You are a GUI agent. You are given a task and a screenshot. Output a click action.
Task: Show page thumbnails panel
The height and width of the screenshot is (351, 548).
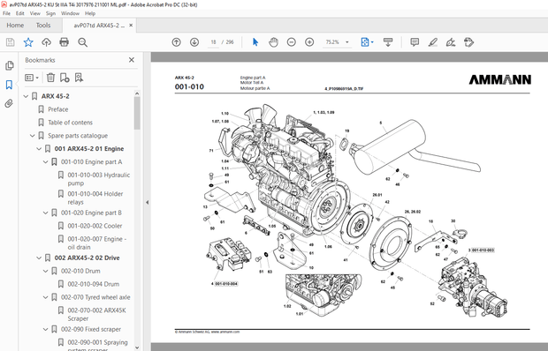10,65
